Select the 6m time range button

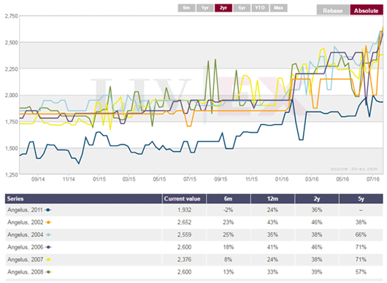[187, 8]
